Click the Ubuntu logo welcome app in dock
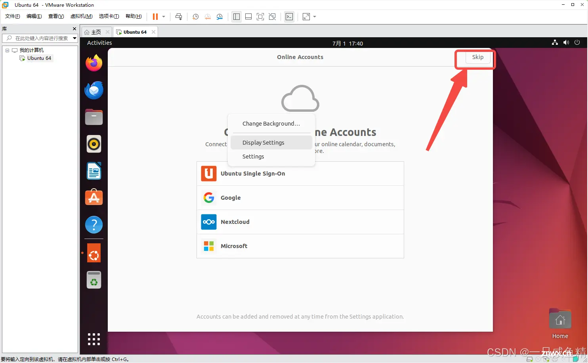The height and width of the screenshot is (363, 588). click(94, 253)
